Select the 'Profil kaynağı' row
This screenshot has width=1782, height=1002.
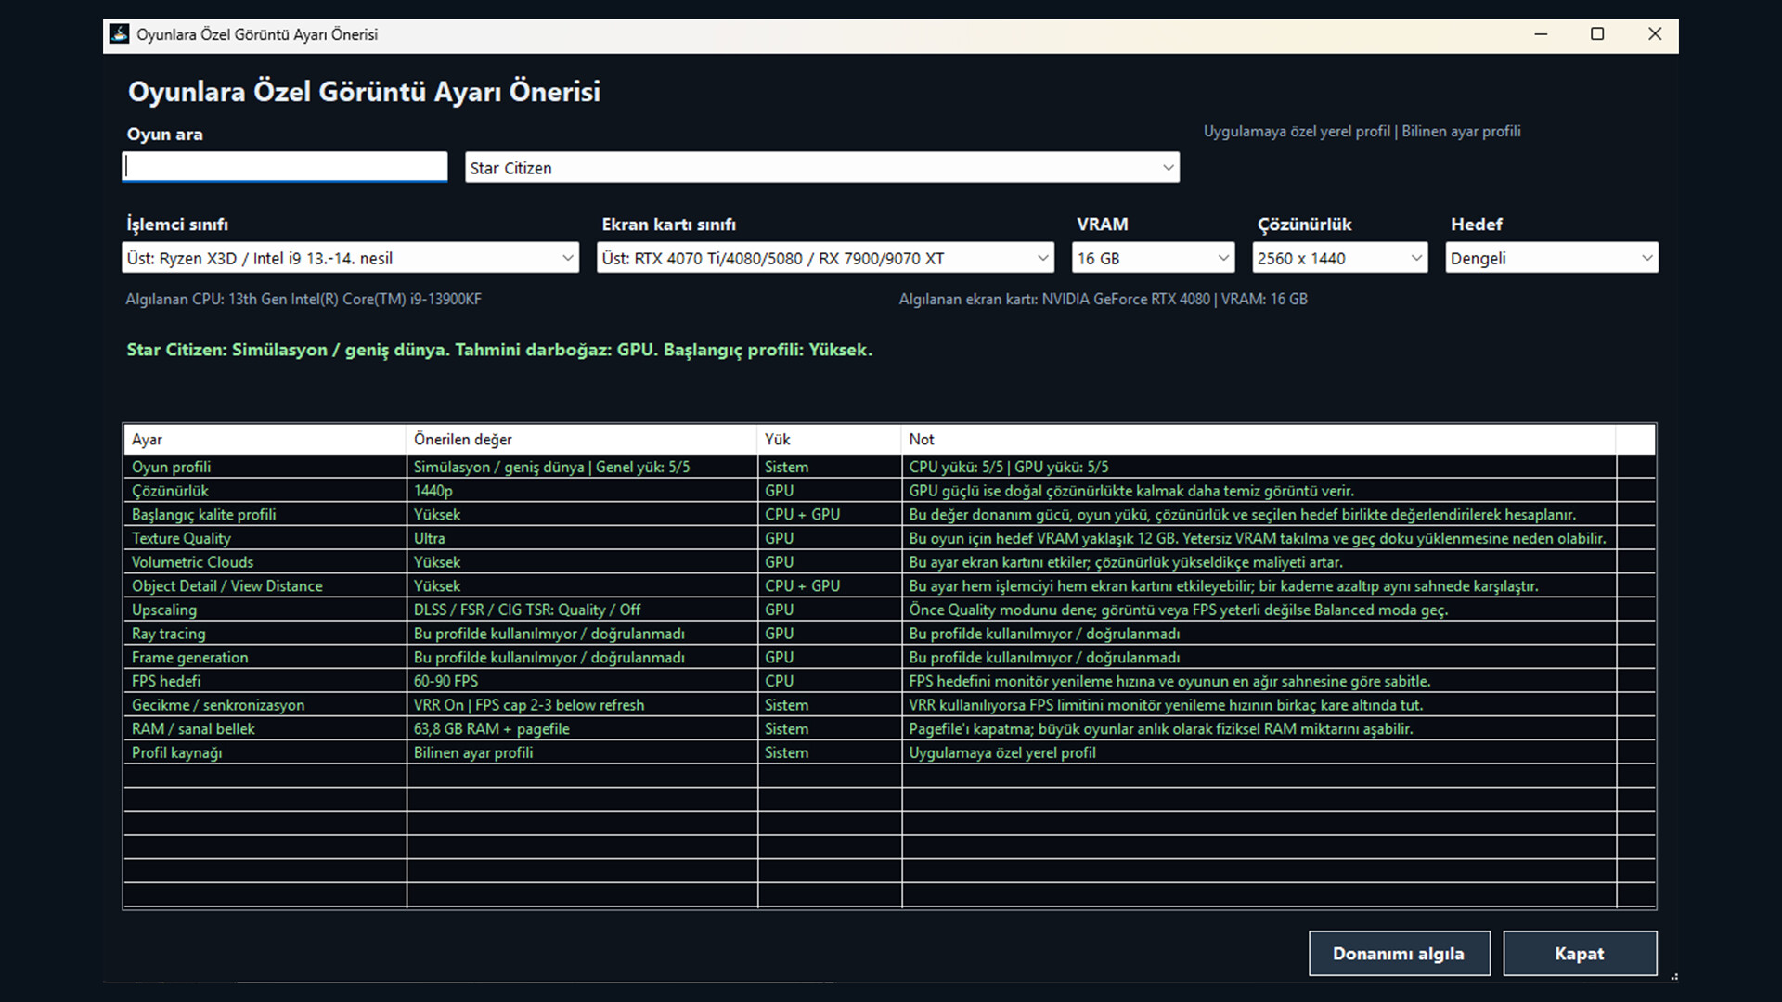click(889, 752)
